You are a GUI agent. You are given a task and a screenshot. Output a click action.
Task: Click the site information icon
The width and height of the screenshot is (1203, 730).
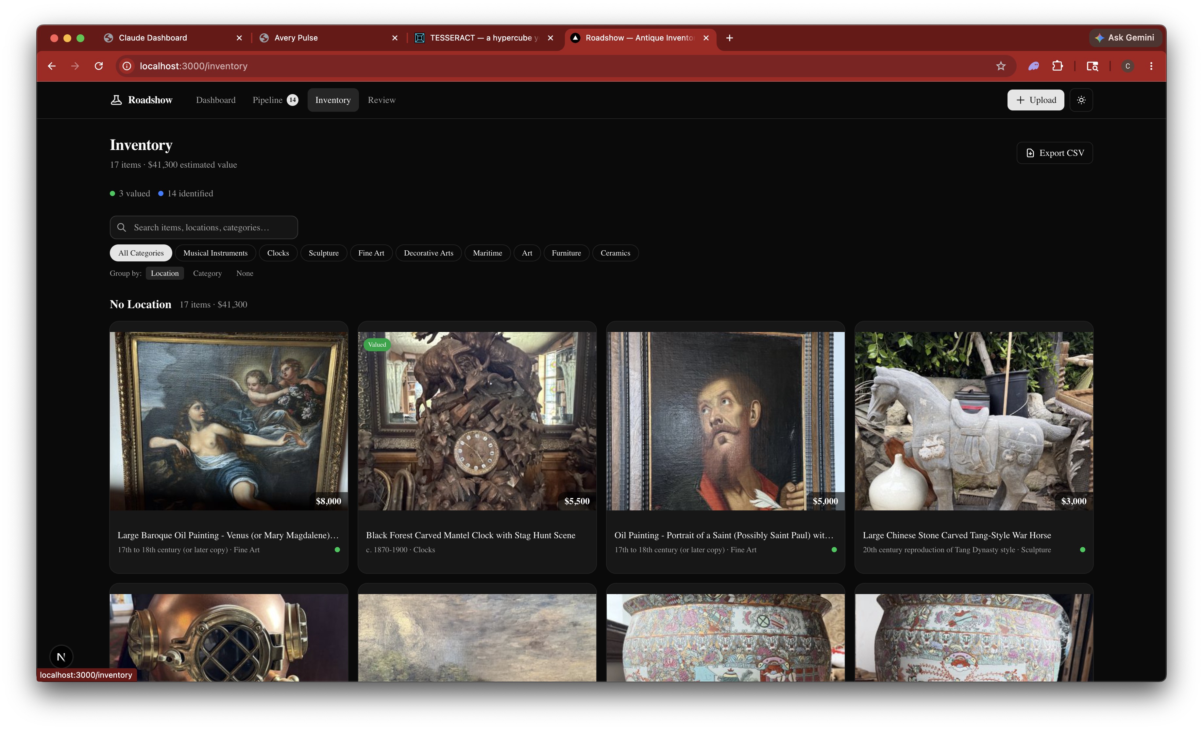pyautogui.click(x=127, y=66)
